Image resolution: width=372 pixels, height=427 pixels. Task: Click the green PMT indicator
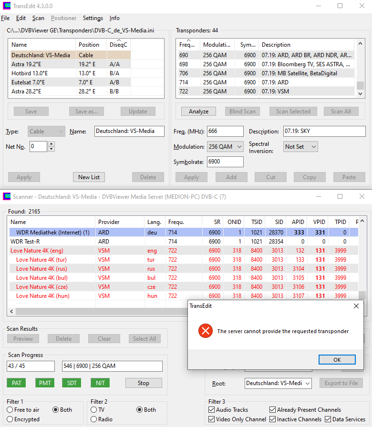[x=44, y=383]
